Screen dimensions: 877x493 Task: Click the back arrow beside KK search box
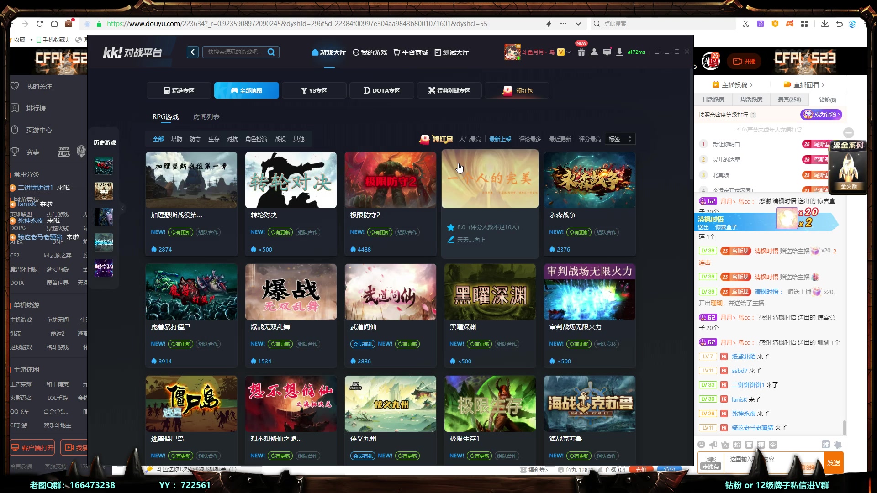193,52
